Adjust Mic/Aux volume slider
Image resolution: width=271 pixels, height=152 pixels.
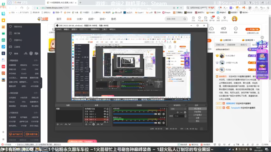pyautogui.click(x=135, y=123)
